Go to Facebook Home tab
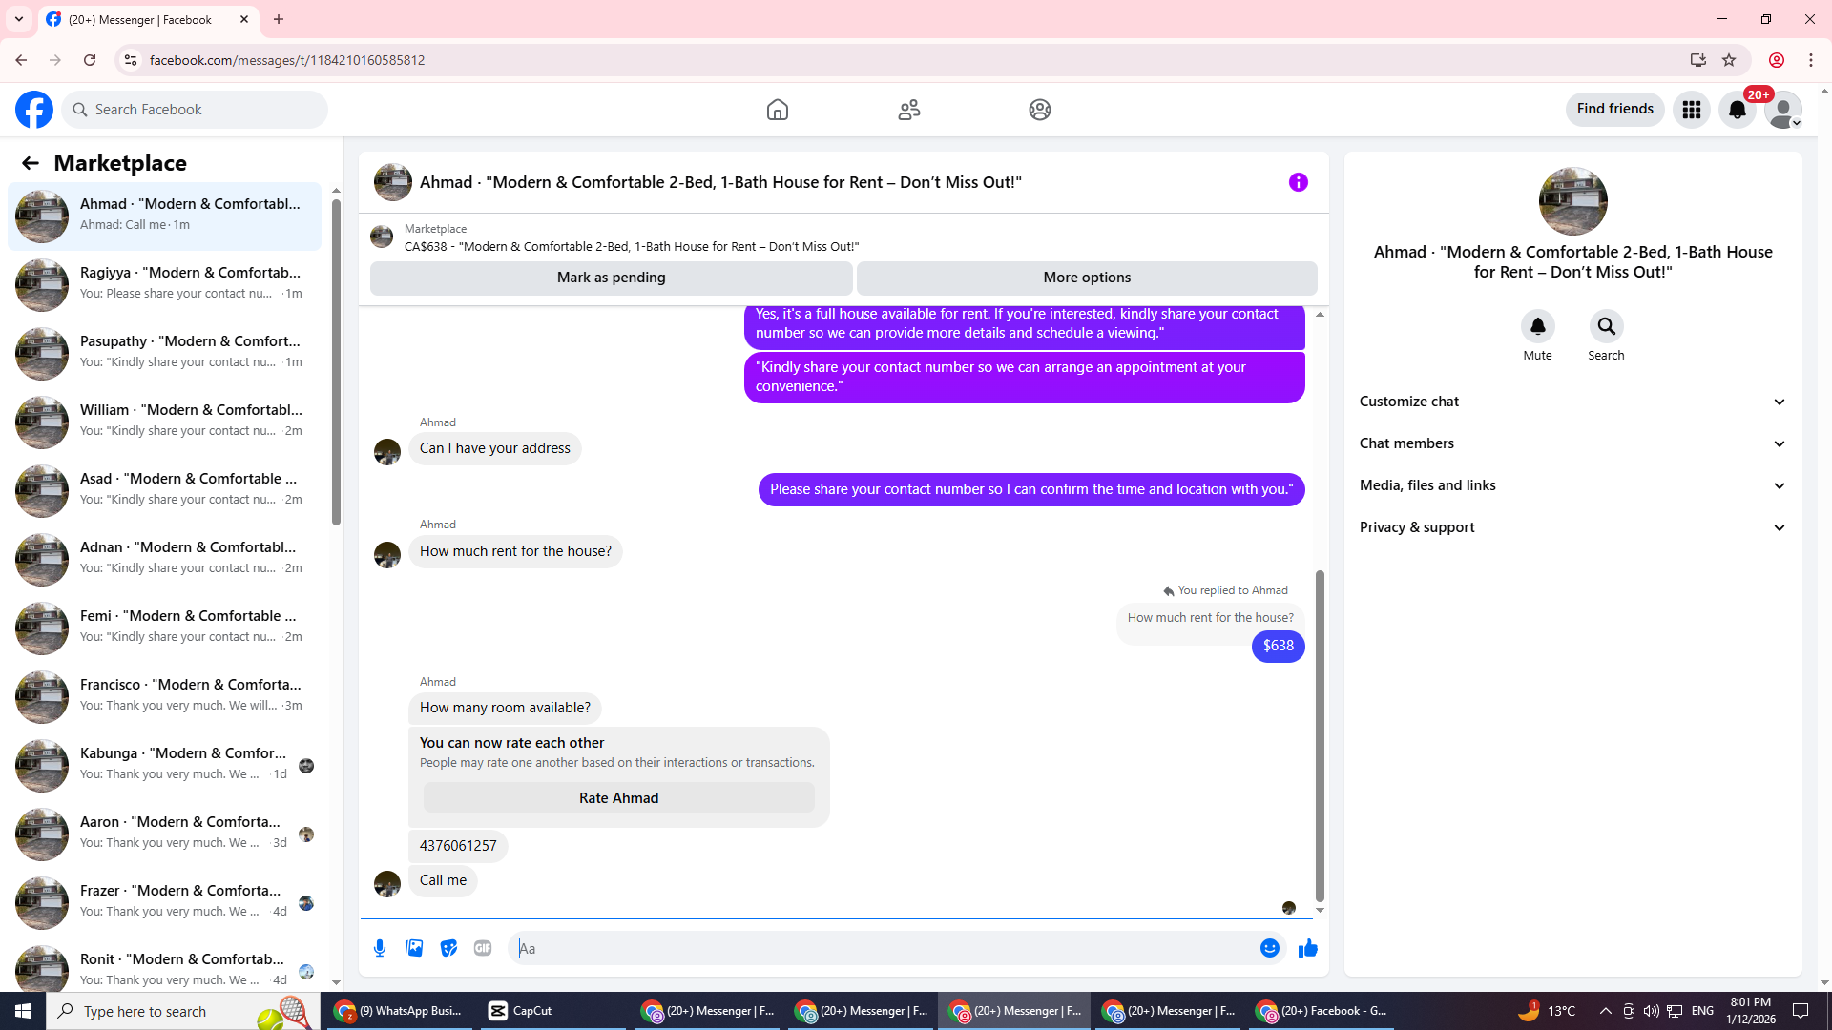The image size is (1832, 1030). 777,110
